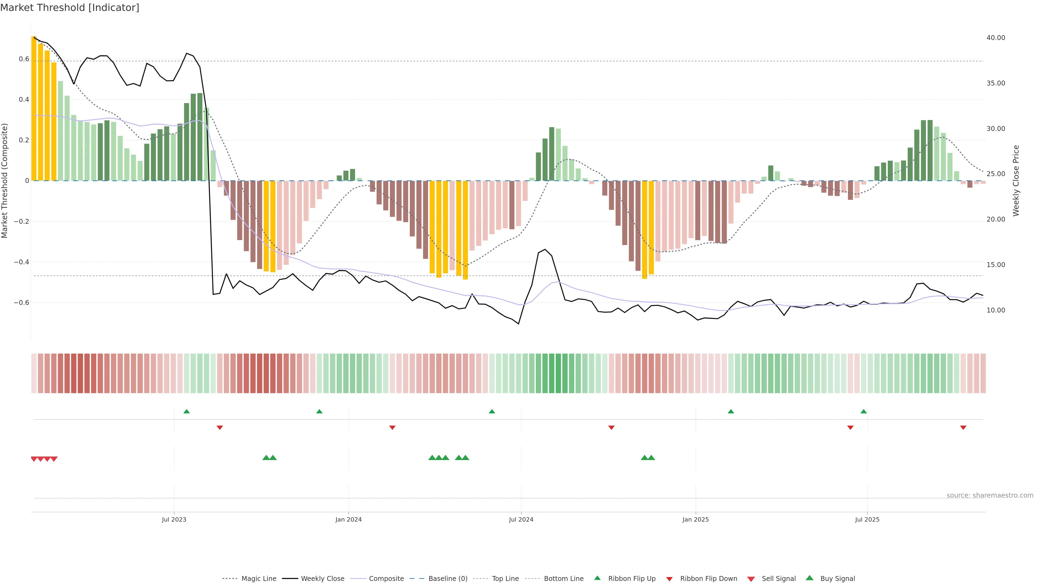Click the rightmost red ribbon flip down marker
This screenshot has height=588, width=1047.
coord(963,428)
